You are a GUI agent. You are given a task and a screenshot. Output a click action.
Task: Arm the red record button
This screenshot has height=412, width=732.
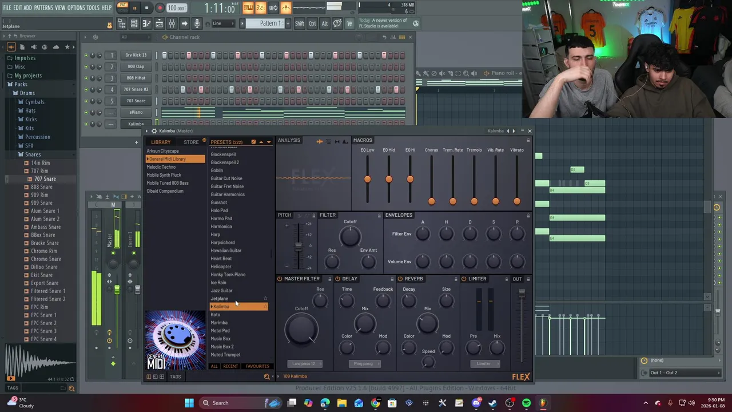[x=160, y=8]
